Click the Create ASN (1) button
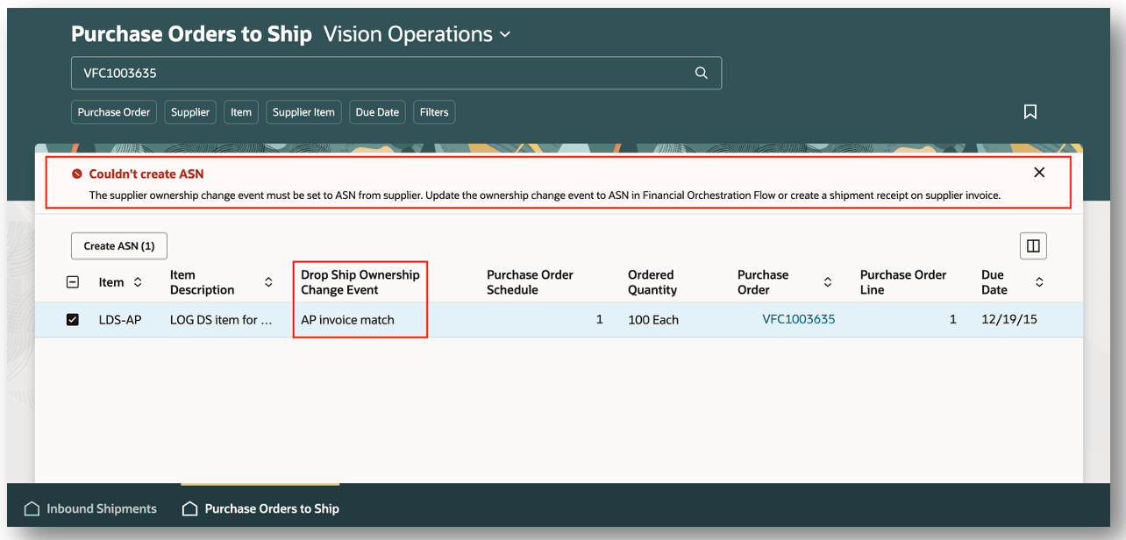 coord(119,246)
